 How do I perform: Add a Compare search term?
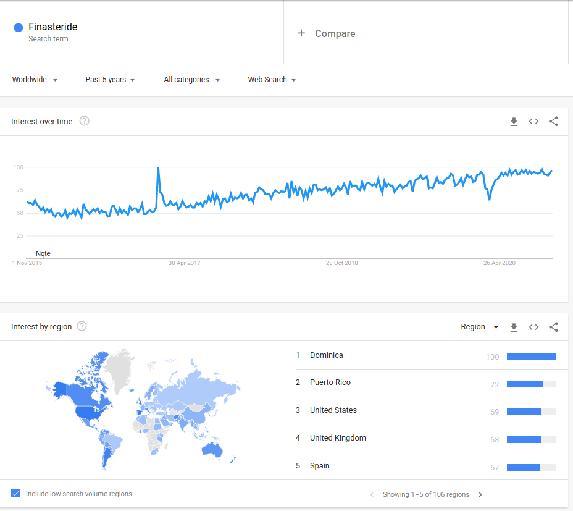(x=327, y=33)
